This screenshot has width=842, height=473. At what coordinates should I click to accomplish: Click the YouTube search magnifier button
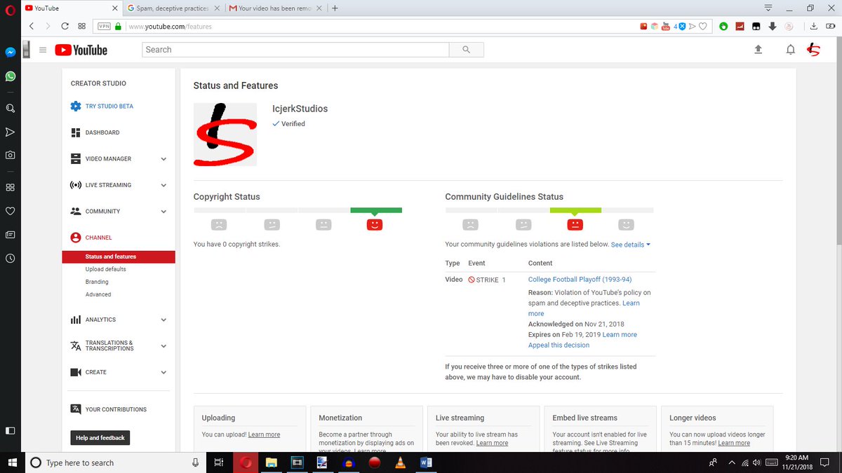pos(467,50)
